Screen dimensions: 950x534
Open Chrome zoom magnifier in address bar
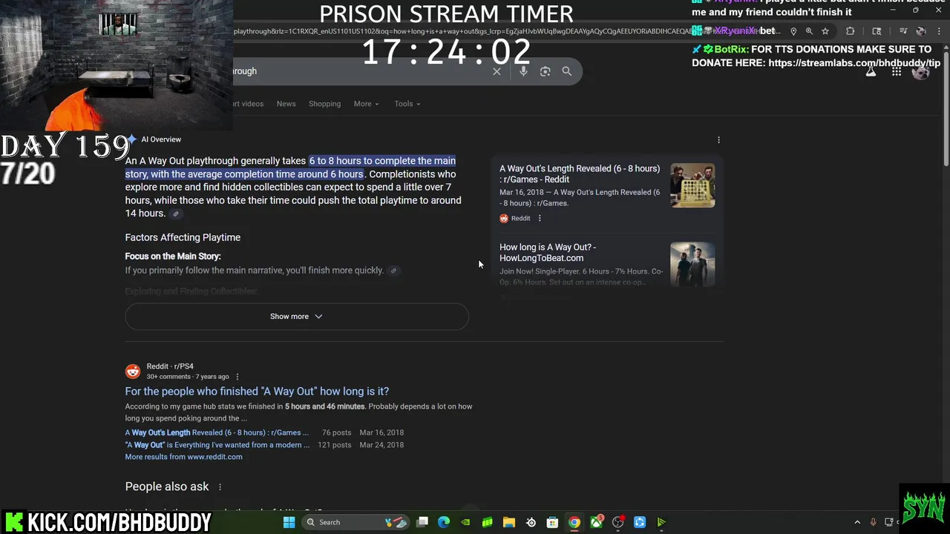[x=809, y=31]
